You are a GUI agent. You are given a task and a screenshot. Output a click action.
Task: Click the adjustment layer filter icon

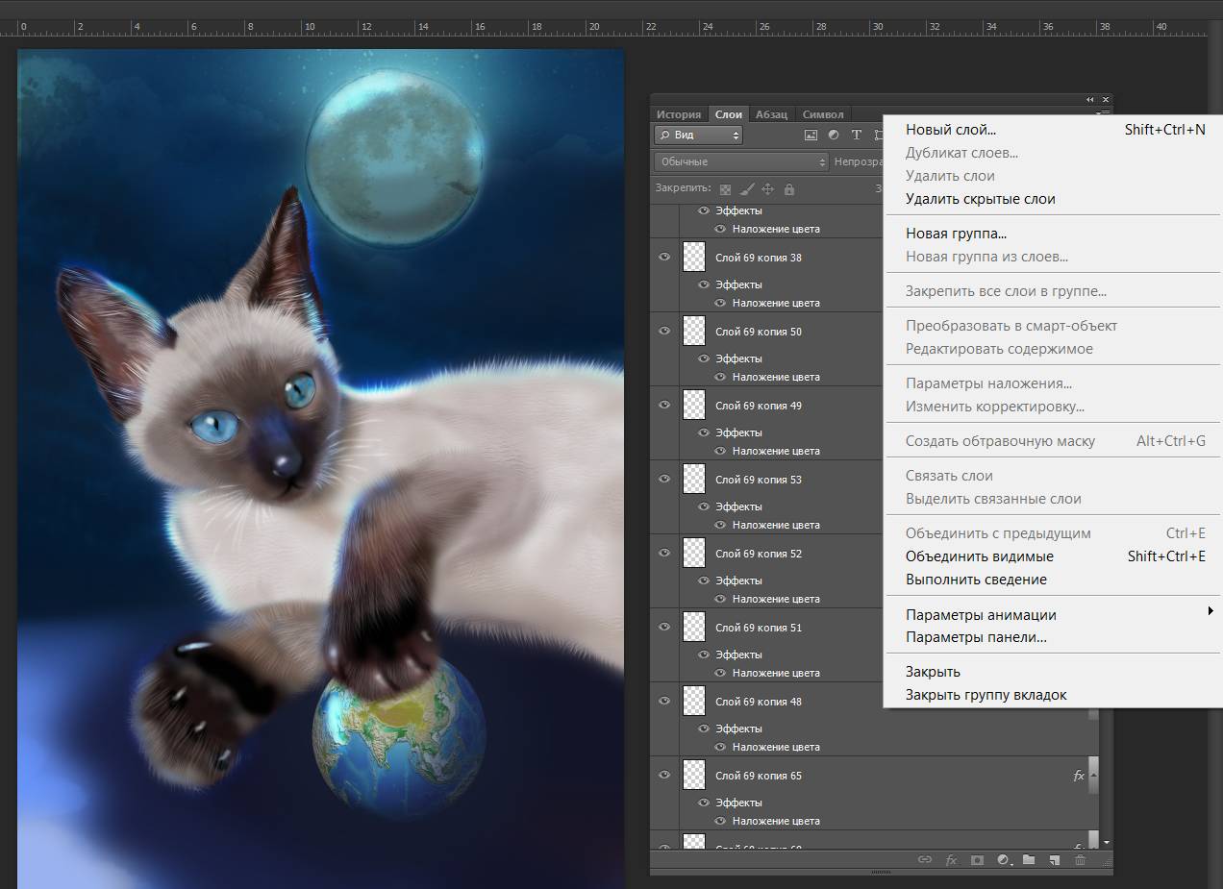click(x=834, y=136)
